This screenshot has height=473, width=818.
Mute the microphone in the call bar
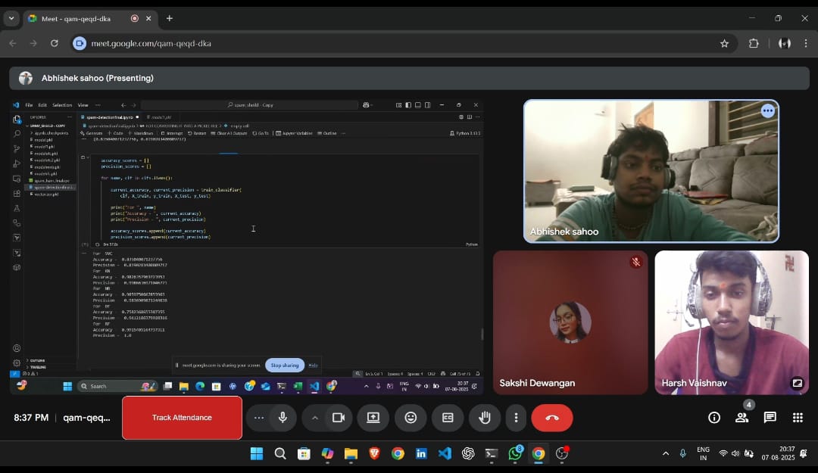[x=283, y=418]
